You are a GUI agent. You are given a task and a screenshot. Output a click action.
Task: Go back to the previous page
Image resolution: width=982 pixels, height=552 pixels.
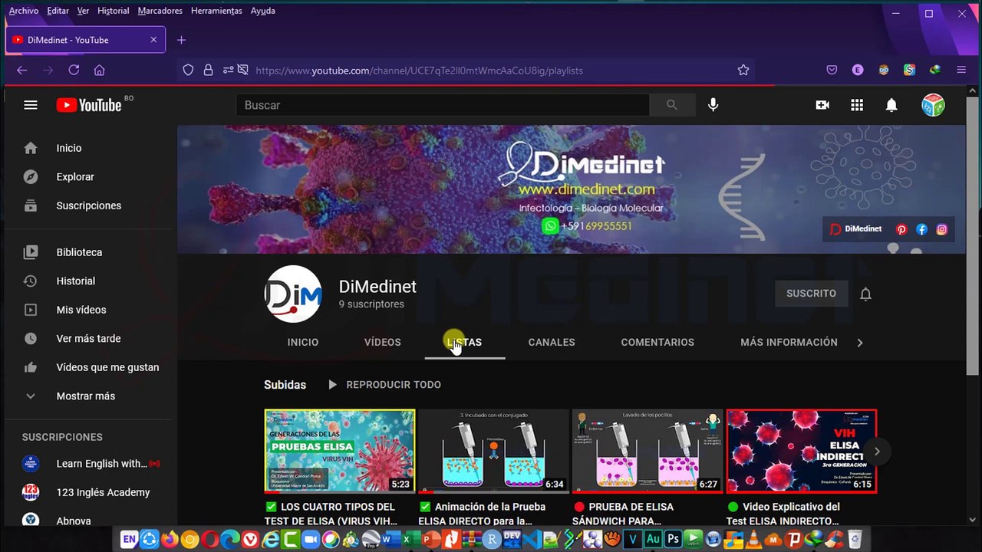click(x=22, y=70)
